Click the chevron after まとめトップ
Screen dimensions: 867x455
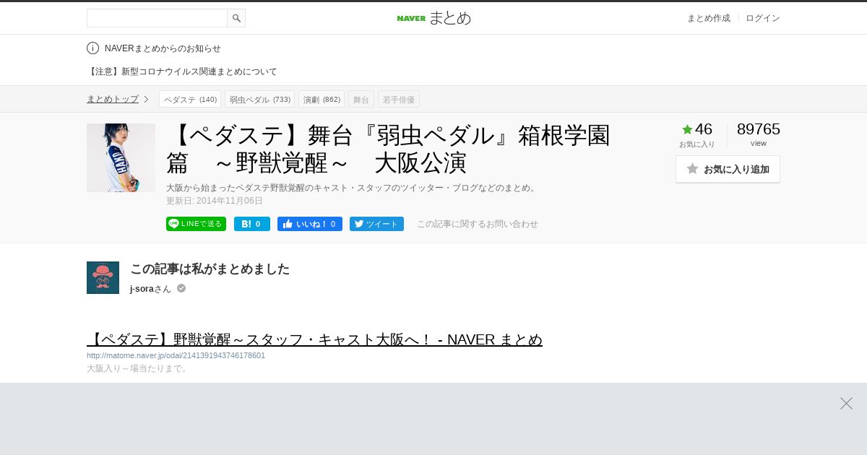tap(146, 99)
